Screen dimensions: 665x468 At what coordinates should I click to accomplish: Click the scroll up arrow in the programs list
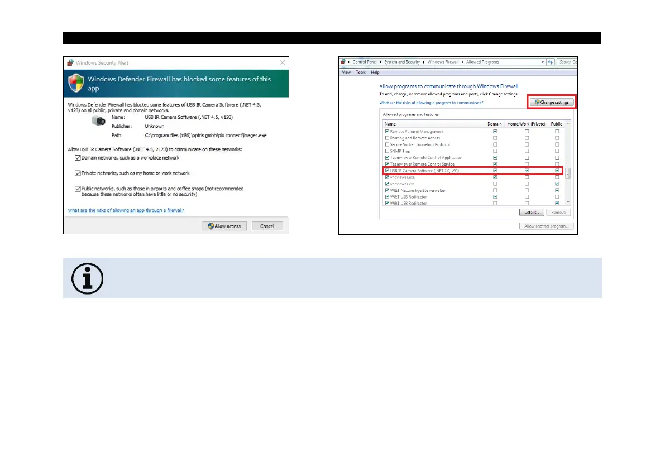pos(568,123)
